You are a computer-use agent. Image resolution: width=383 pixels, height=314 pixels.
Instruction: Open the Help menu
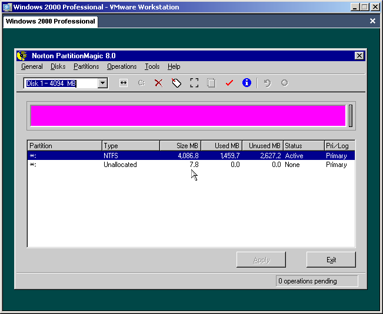tap(174, 66)
